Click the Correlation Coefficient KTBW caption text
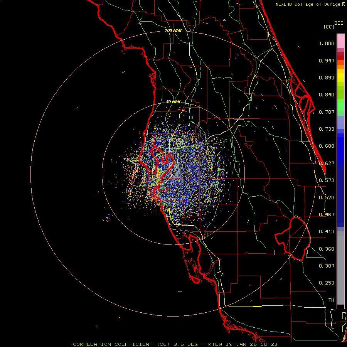 175,344
